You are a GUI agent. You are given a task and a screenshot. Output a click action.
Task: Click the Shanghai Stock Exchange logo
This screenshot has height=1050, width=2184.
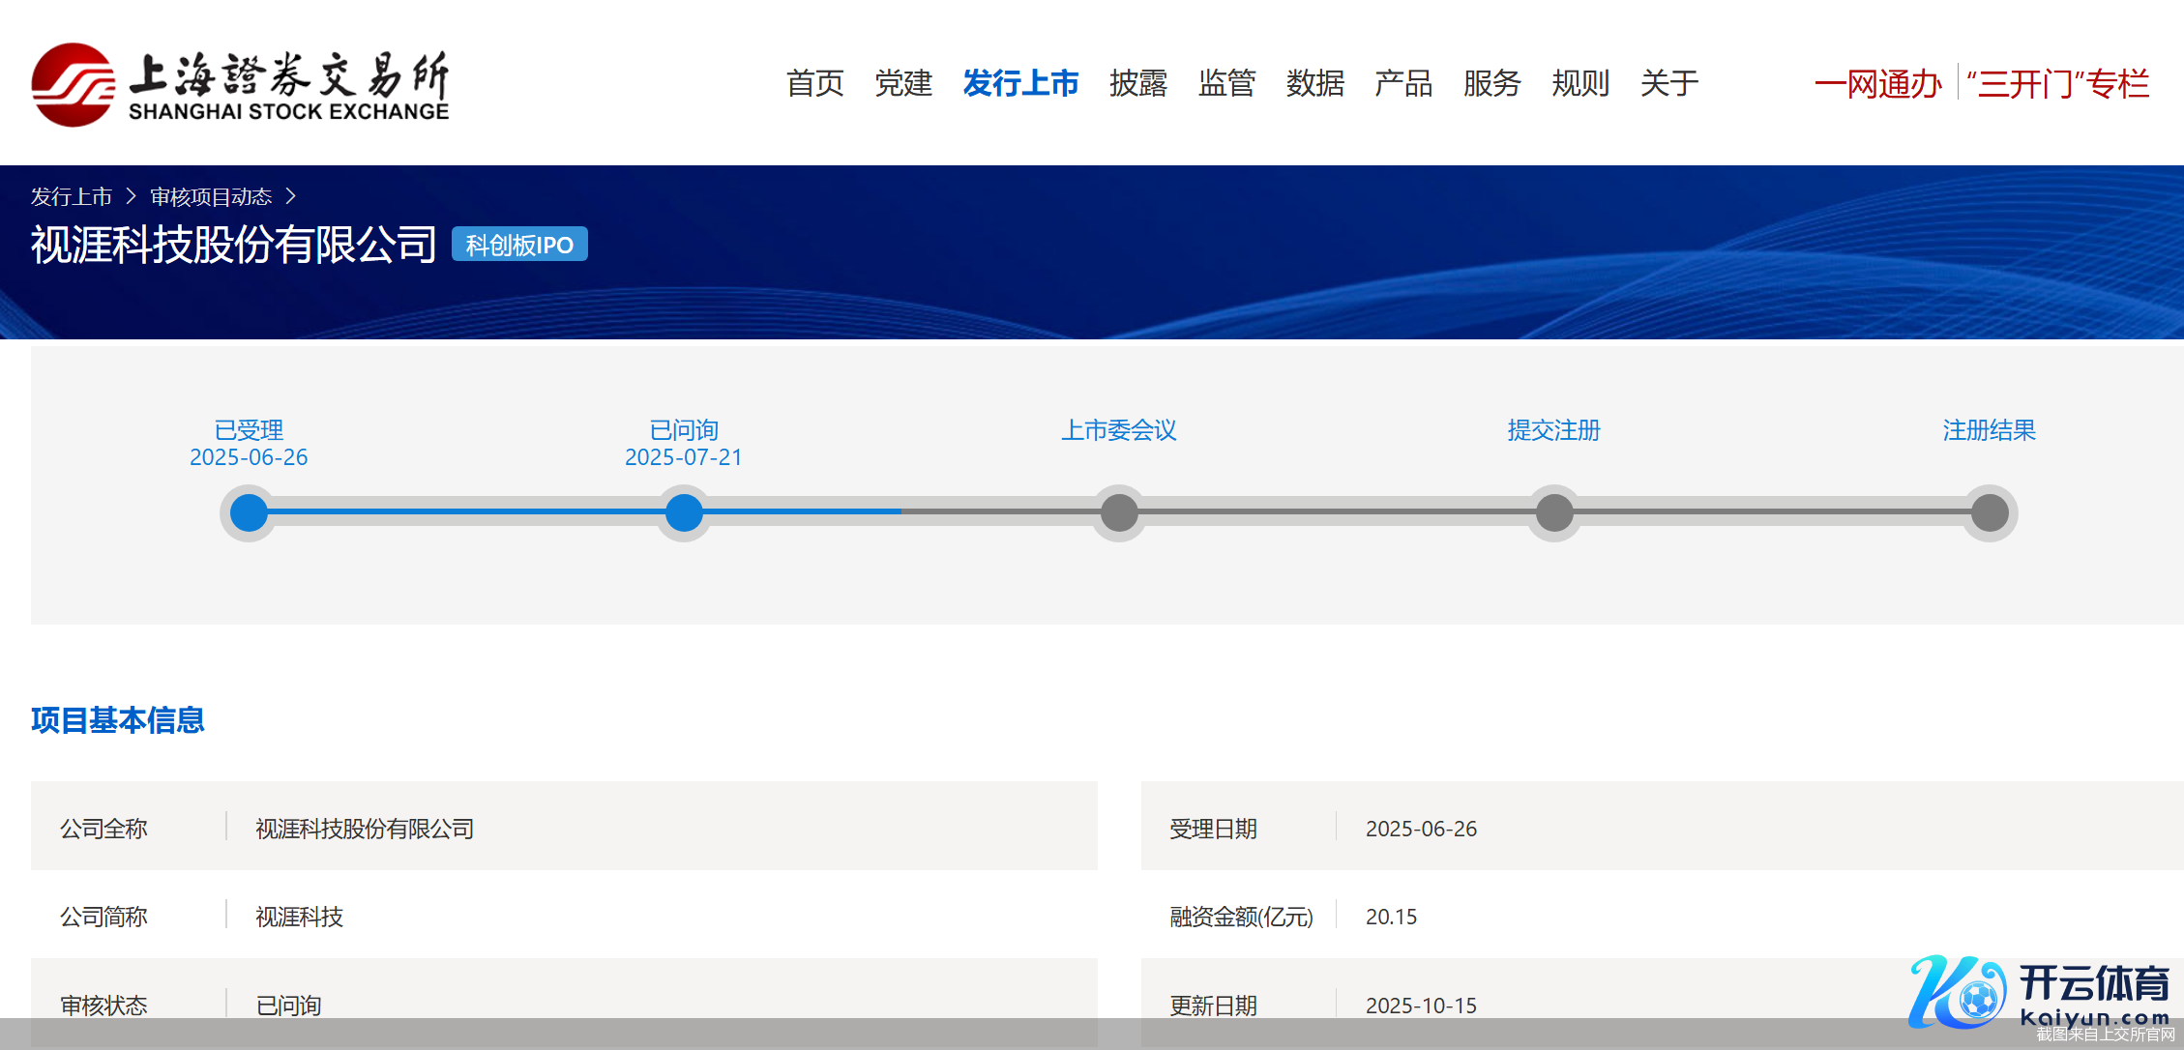pos(240,84)
